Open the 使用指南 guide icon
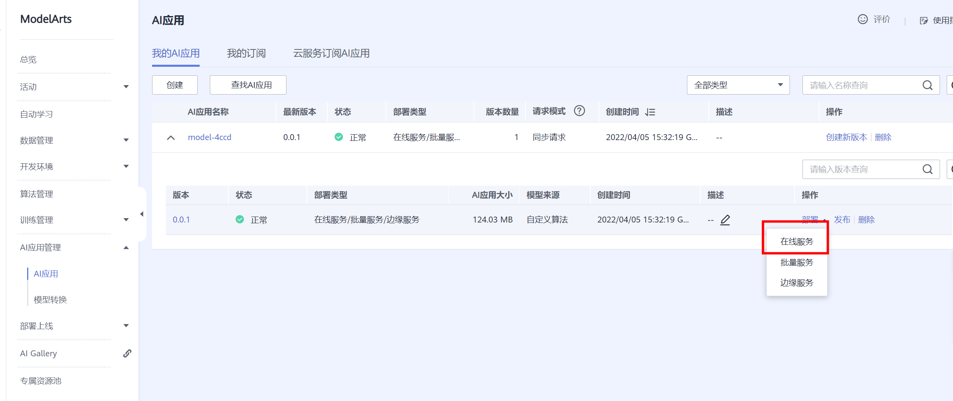 point(924,20)
